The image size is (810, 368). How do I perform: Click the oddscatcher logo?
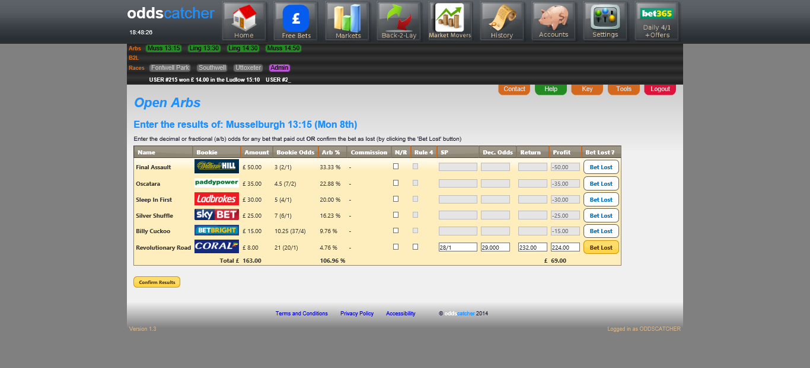171,14
